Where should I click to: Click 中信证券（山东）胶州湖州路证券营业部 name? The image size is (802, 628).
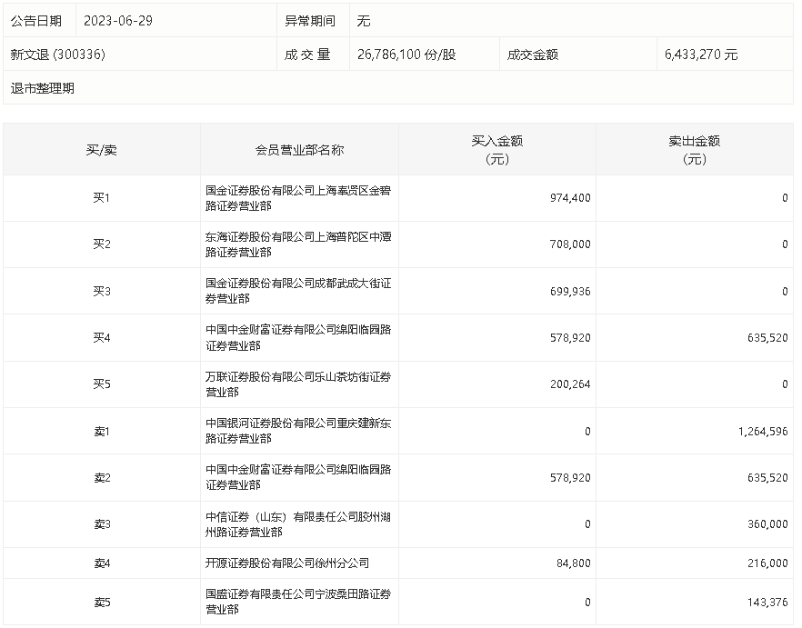pyautogui.click(x=298, y=524)
